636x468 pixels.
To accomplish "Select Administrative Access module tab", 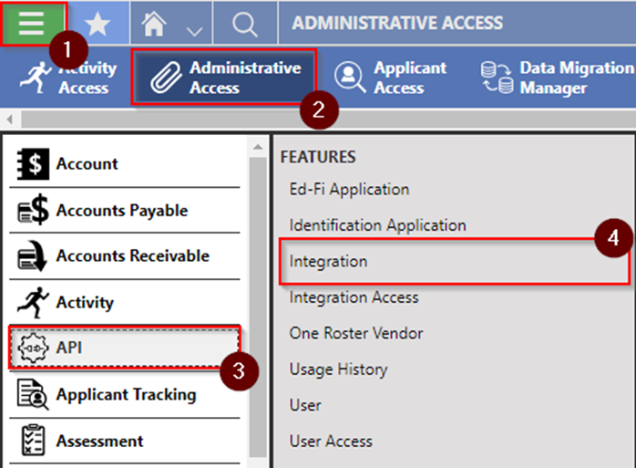I will [x=224, y=78].
